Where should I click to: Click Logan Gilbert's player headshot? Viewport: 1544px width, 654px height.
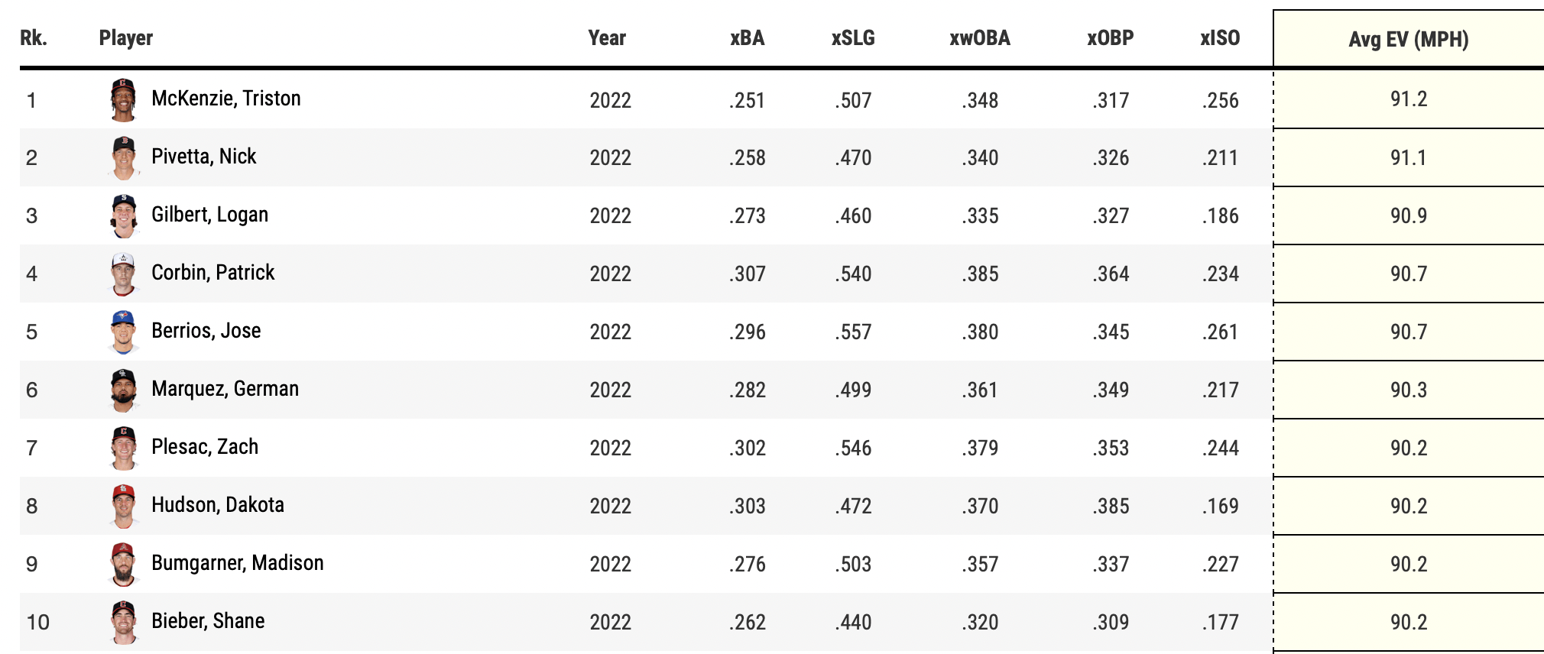[x=123, y=216]
